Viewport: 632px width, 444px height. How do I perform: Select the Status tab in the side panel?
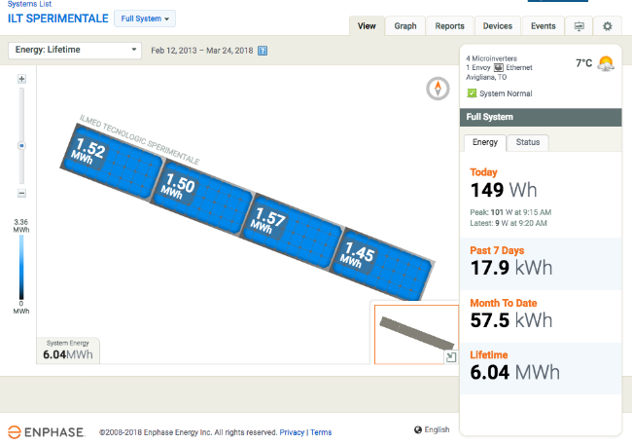[x=528, y=142]
